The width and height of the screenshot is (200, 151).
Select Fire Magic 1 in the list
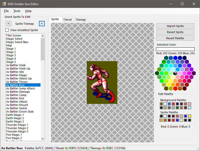tap(23, 135)
